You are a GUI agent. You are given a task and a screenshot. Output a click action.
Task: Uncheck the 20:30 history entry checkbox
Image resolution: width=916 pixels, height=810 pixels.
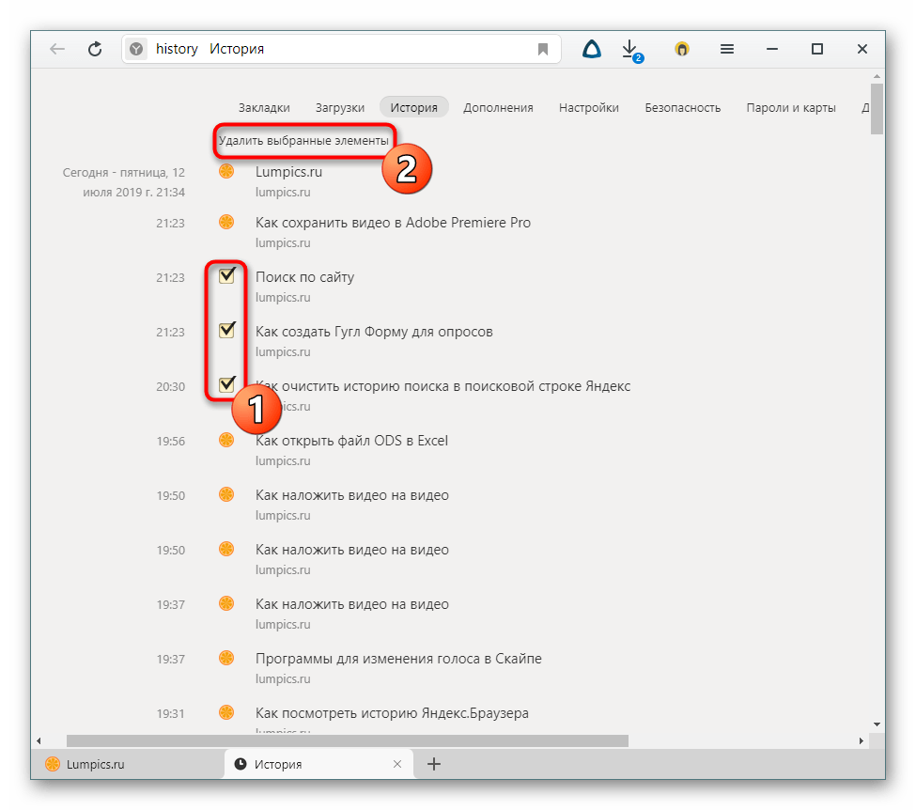pyautogui.click(x=226, y=385)
